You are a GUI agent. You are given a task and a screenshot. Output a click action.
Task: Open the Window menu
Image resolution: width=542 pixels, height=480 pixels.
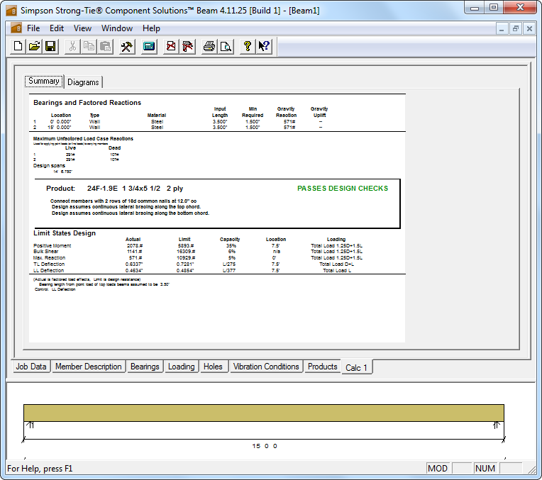(x=117, y=28)
